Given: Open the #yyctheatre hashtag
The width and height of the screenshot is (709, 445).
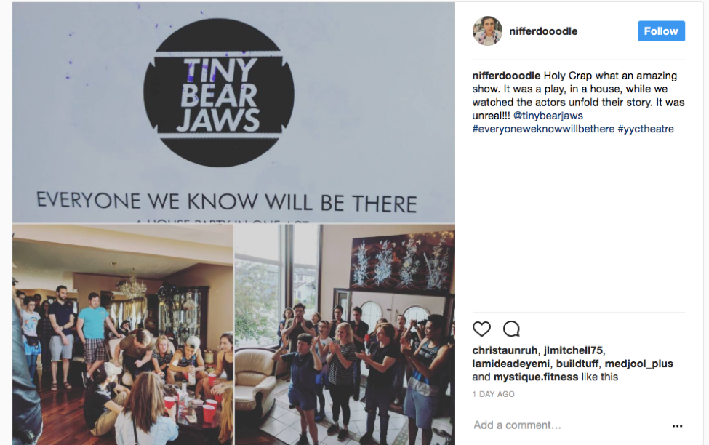Looking at the screenshot, I should click(646, 129).
